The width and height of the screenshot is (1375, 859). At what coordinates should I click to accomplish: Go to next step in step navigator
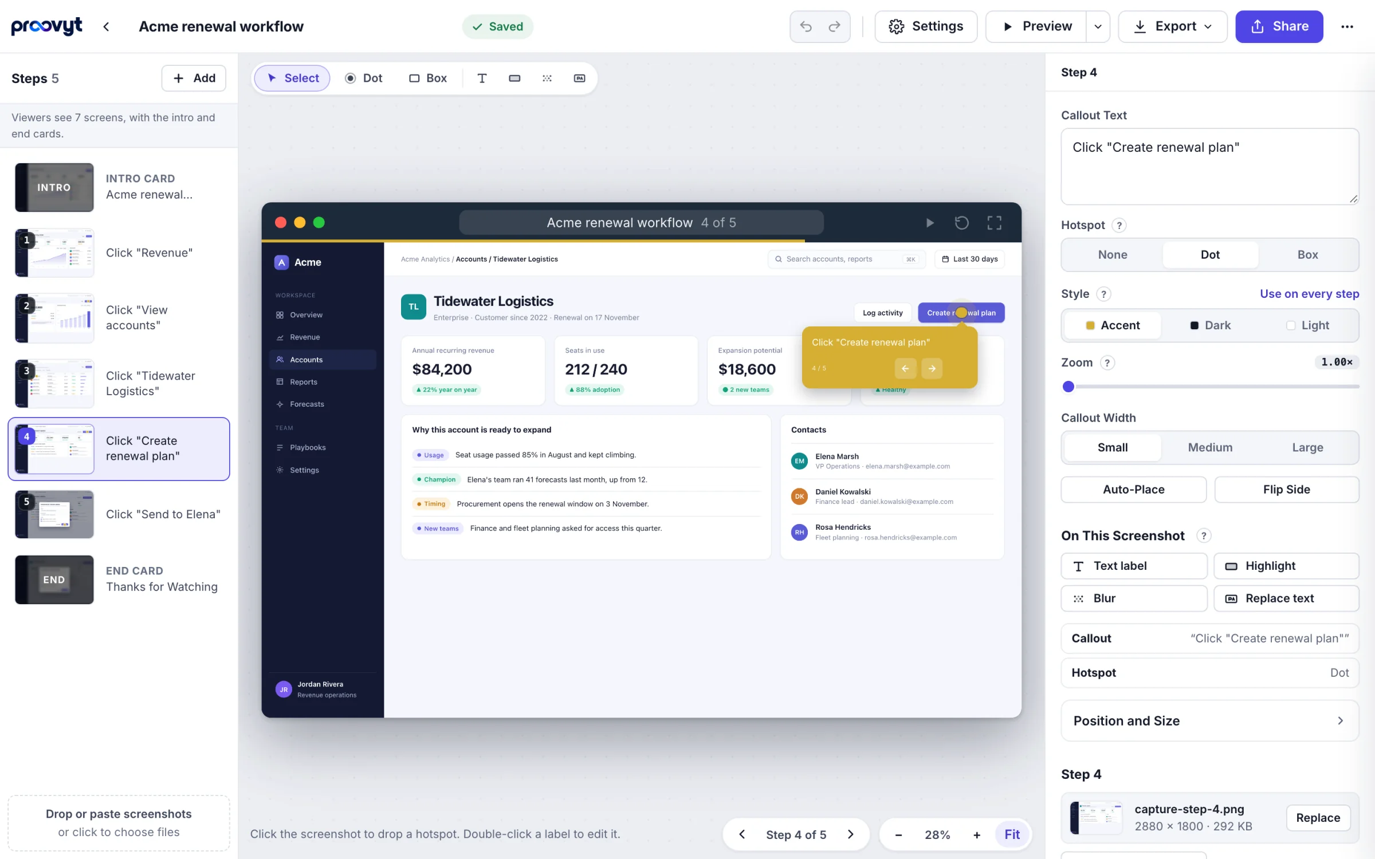click(x=851, y=834)
